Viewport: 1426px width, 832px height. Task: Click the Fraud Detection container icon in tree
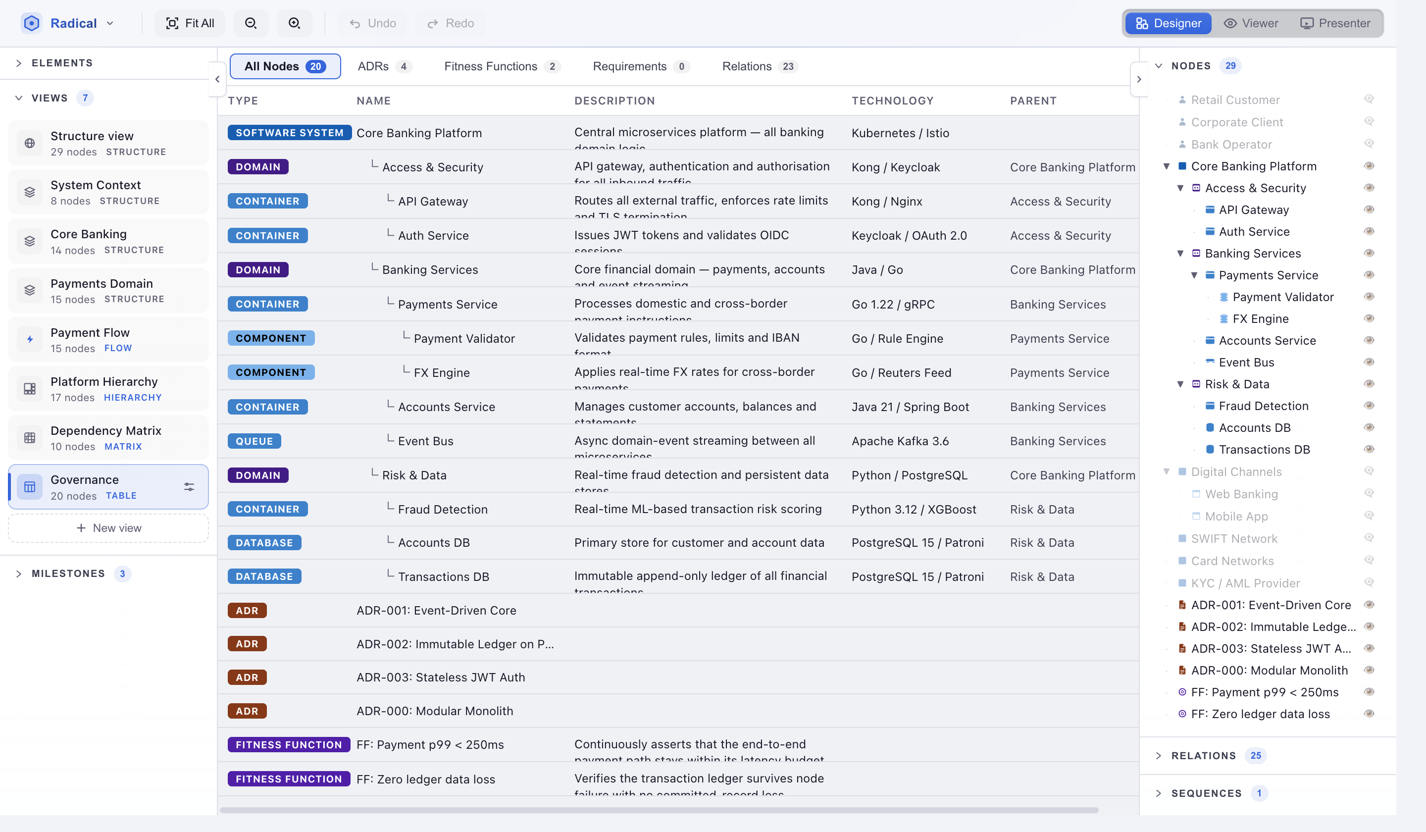tap(1210, 406)
